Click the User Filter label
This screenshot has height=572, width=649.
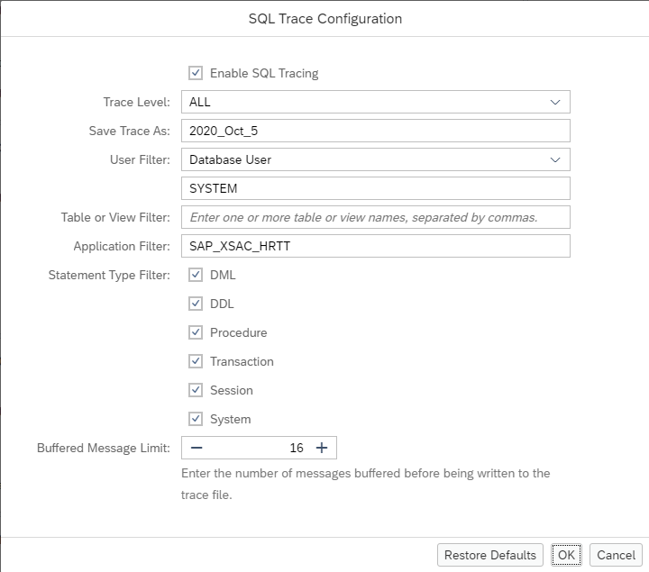tap(140, 159)
